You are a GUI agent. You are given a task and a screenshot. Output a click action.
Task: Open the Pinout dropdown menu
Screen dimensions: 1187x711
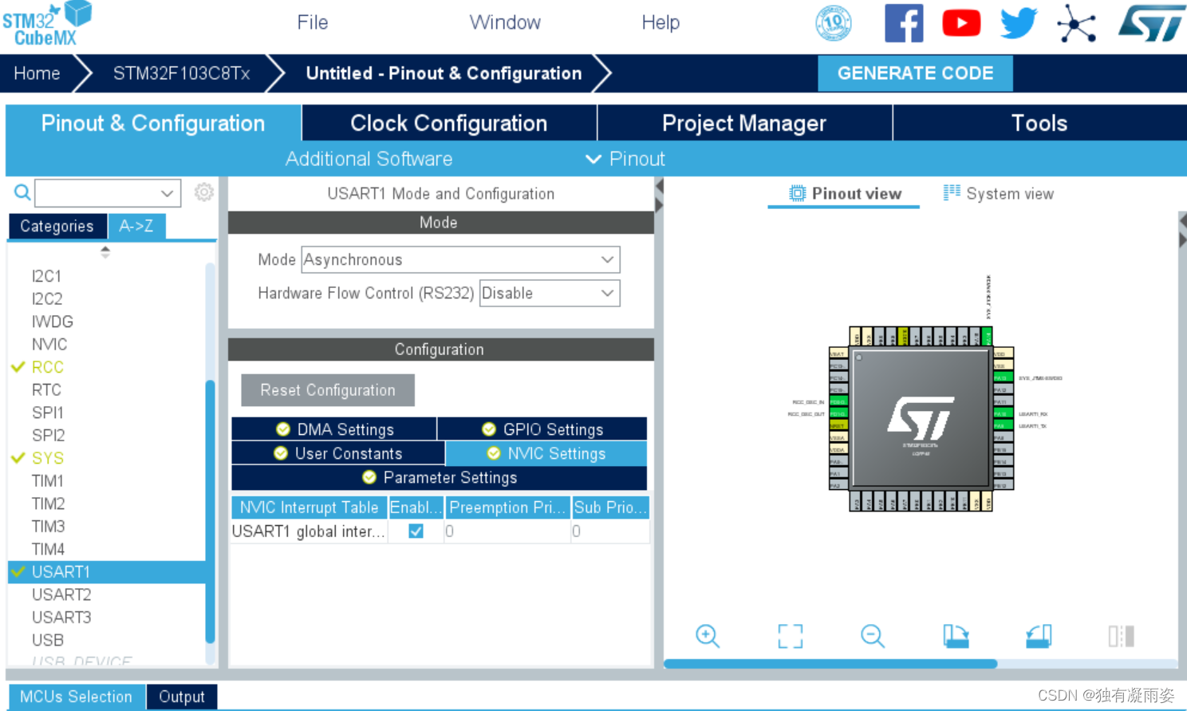pos(625,159)
